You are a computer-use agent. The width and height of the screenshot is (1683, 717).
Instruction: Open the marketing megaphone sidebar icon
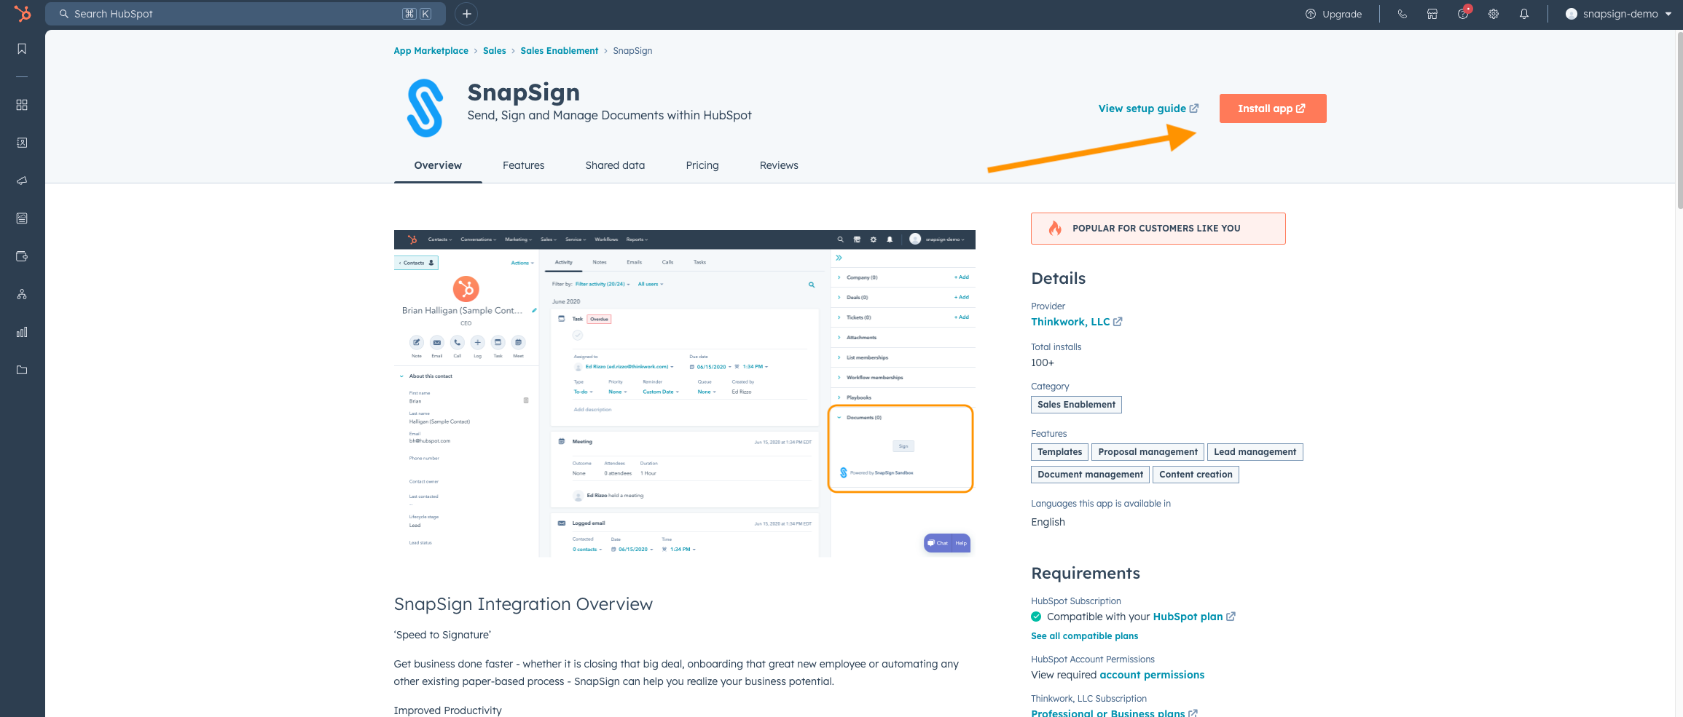pyautogui.click(x=22, y=181)
